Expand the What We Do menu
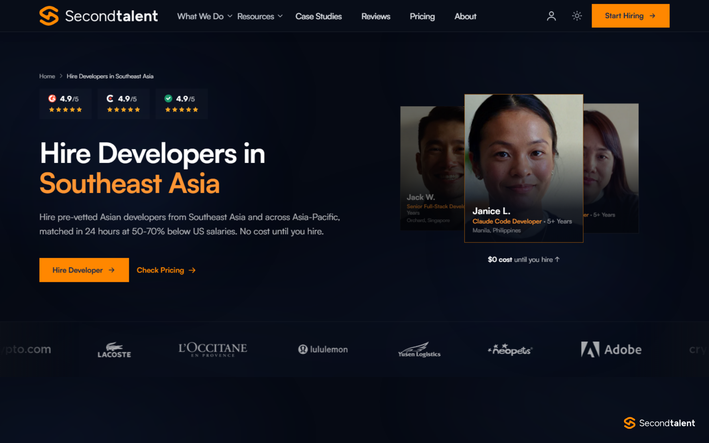The width and height of the screenshot is (709, 443). click(204, 16)
